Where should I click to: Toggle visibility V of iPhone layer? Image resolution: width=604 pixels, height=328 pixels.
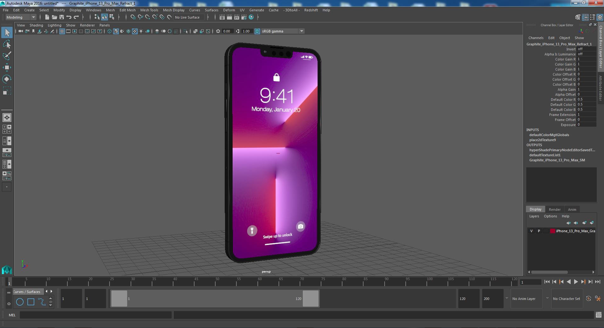[x=532, y=231]
